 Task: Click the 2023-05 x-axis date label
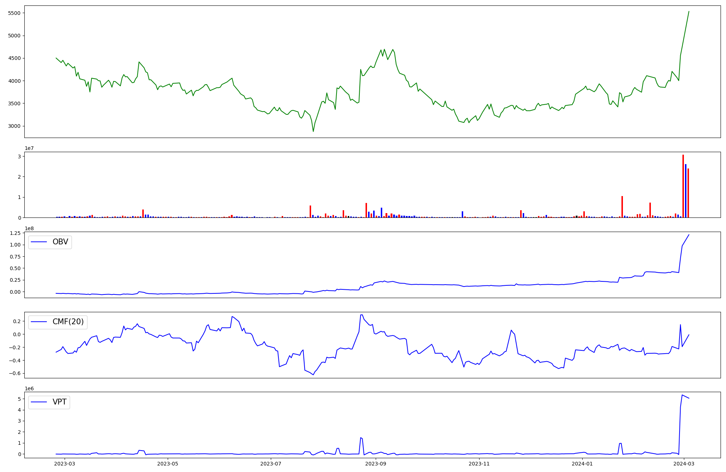click(168, 464)
